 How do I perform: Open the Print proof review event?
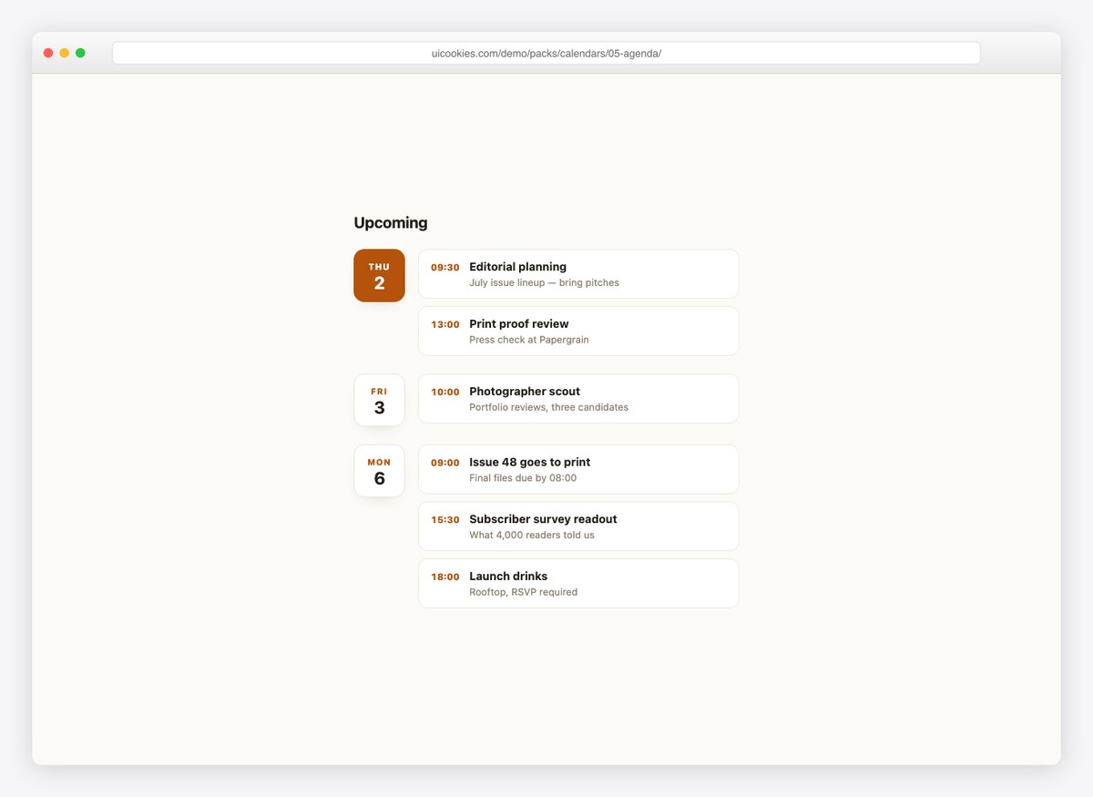(578, 331)
